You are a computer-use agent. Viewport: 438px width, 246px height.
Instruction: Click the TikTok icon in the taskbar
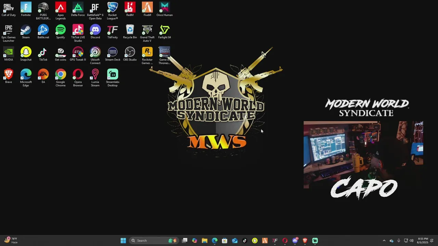[245, 241]
